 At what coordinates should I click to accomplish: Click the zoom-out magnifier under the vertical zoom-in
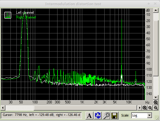point(156,108)
